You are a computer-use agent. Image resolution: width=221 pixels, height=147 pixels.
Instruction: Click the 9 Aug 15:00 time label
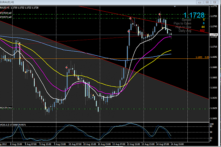(45, 144)
